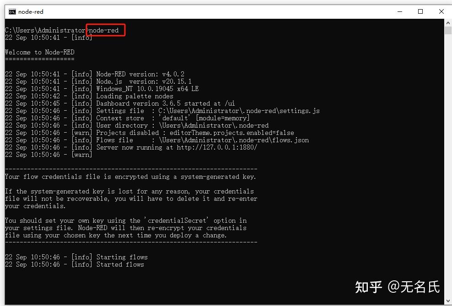The height and width of the screenshot is (306, 452).
Task: Click the 'Projects disabled' warning line
Action: point(149,133)
